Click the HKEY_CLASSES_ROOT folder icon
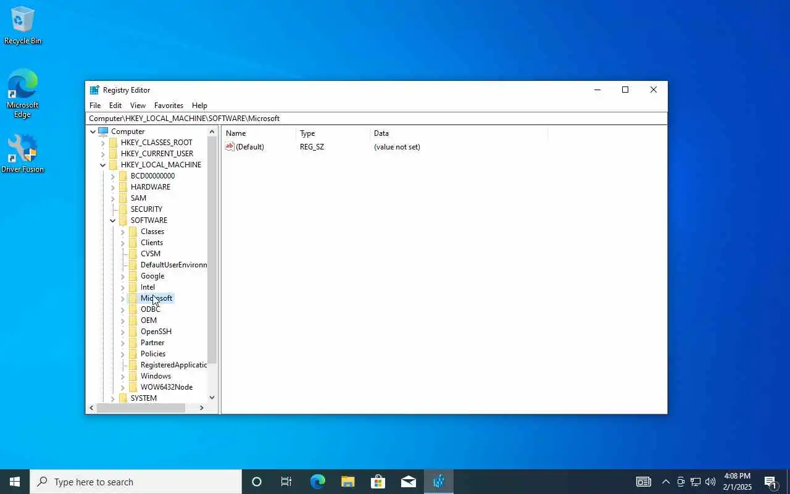Viewport: 790px width, 494px height. coord(113,143)
